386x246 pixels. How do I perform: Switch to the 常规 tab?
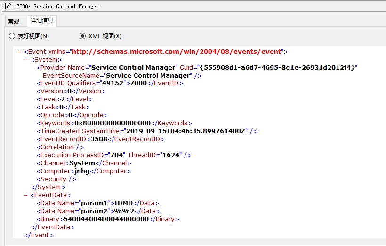tap(14, 22)
